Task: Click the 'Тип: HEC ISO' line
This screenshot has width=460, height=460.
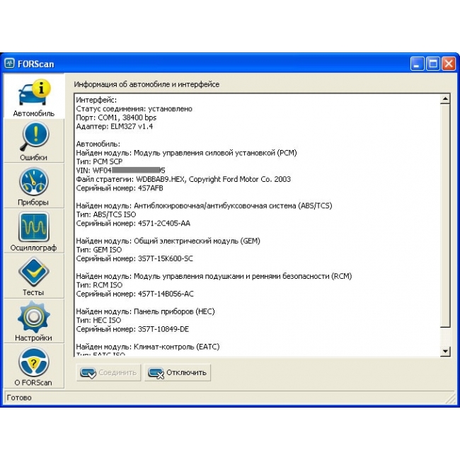Action: [98, 320]
